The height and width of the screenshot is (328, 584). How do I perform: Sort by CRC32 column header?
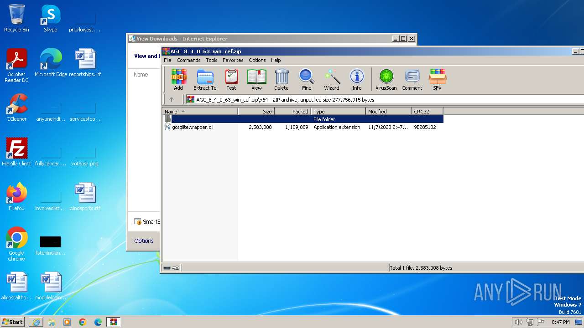(428, 111)
